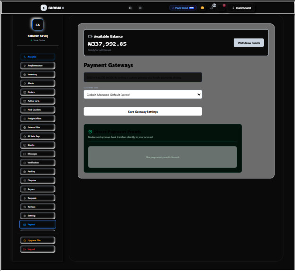Viewport: 295px width, 271px height.
Task: Click the FA profile avatar
Action: [38, 25]
